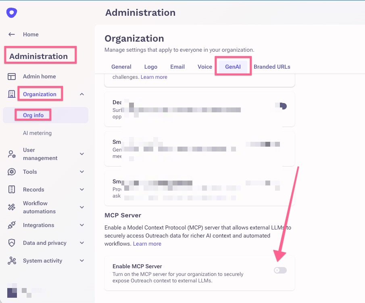Select Org info in the sidebar
The width and height of the screenshot is (365, 303).
pyautogui.click(x=33, y=115)
